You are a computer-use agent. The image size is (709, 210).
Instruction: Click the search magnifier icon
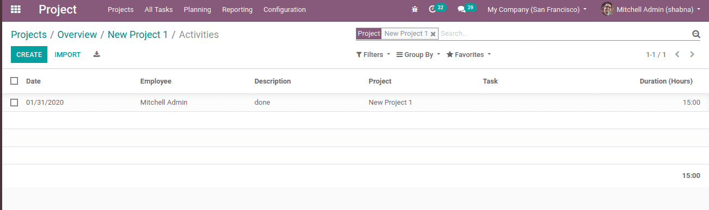[x=696, y=34]
